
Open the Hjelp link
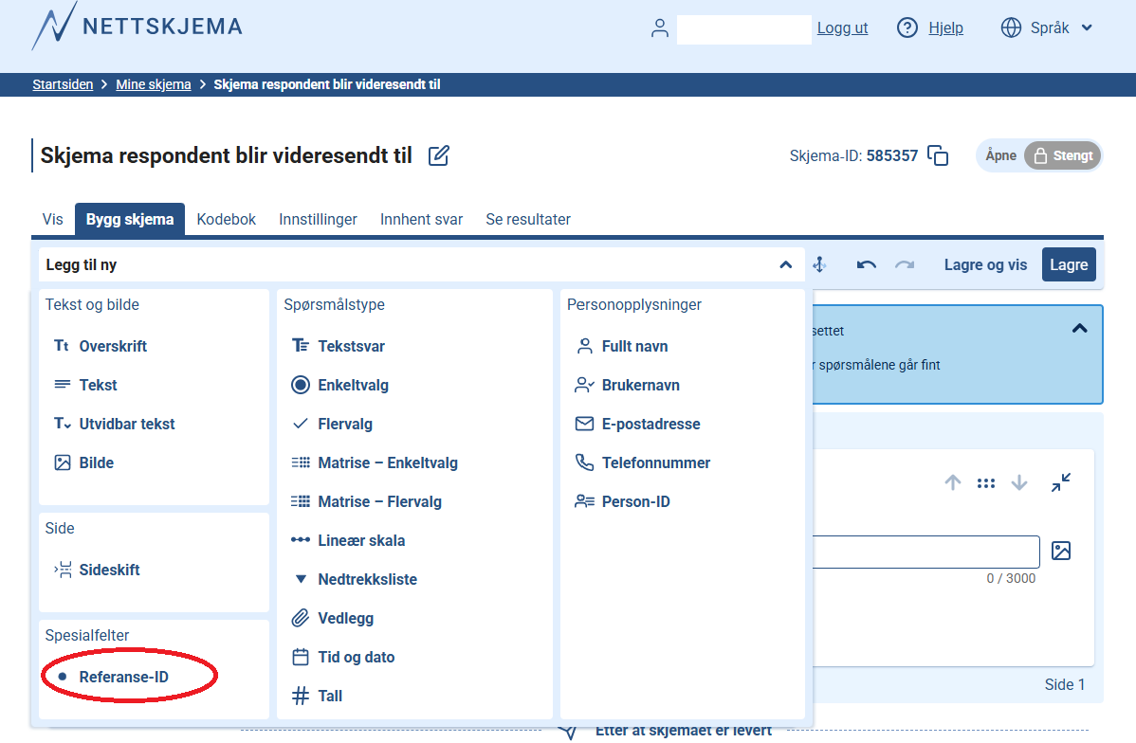945,28
